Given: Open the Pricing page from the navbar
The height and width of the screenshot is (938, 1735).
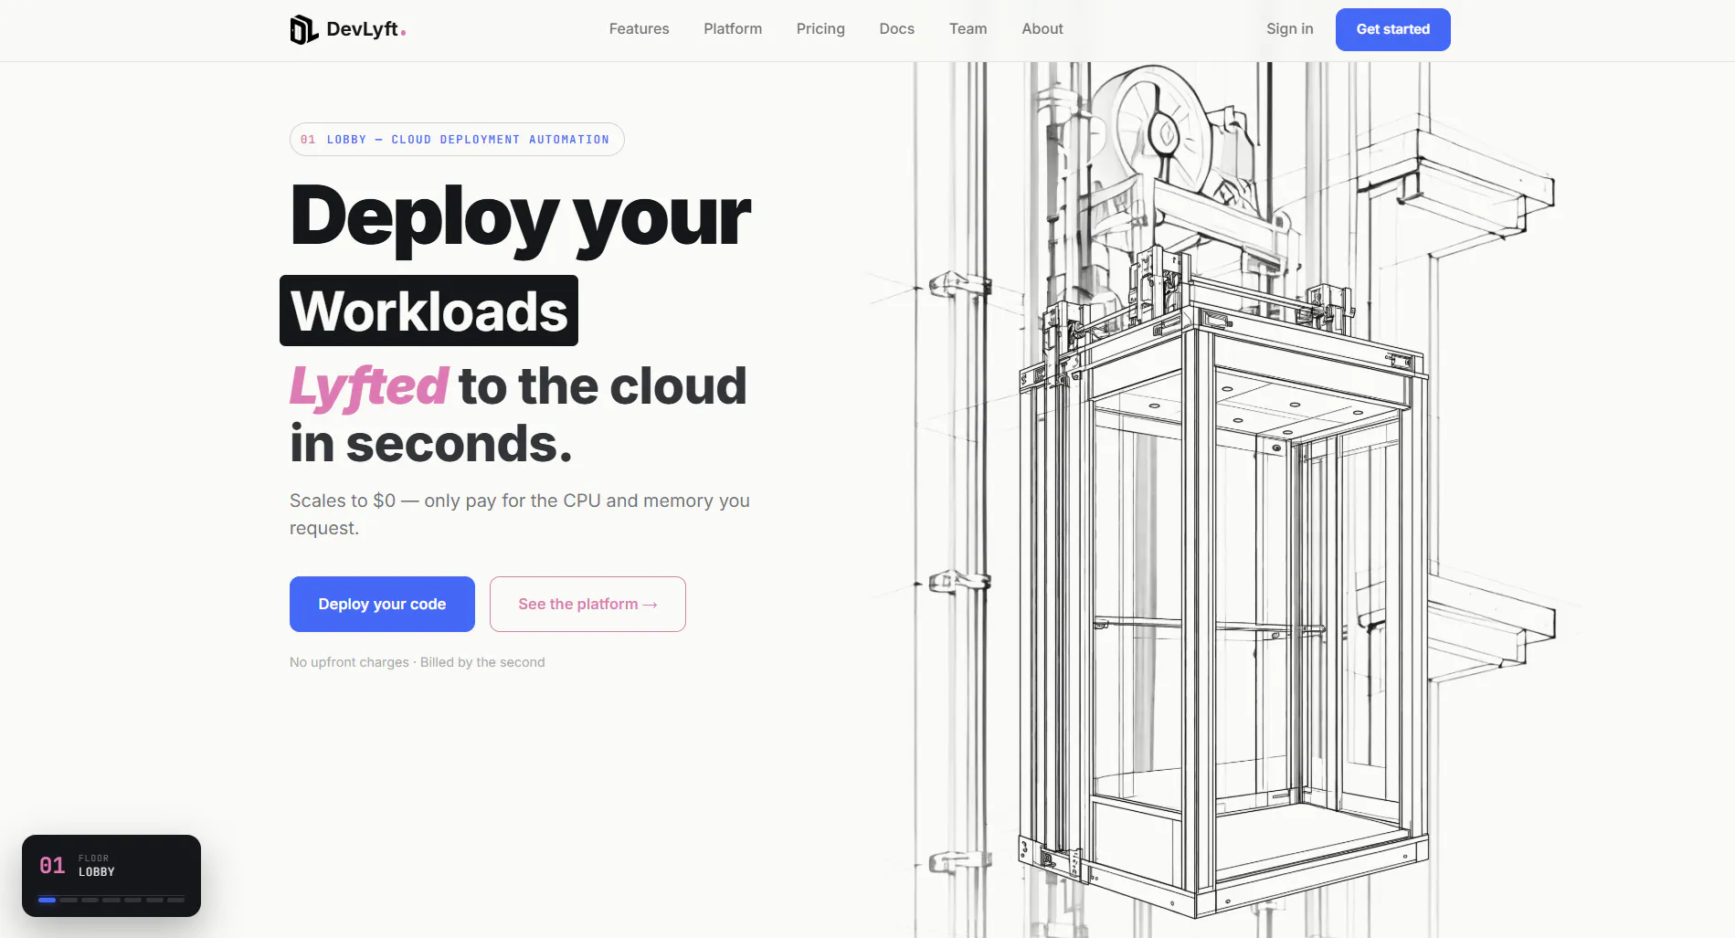Looking at the screenshot, I should click(820, 29).
